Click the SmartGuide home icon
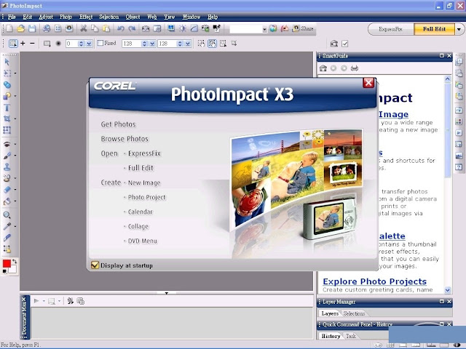The height and width of the screenshot is (349, 466). [323, 68]
